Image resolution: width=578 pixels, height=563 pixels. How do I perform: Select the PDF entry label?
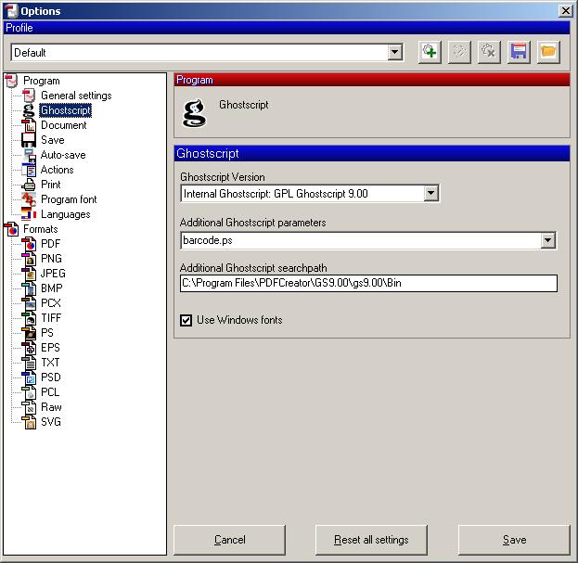coord(50,244)
